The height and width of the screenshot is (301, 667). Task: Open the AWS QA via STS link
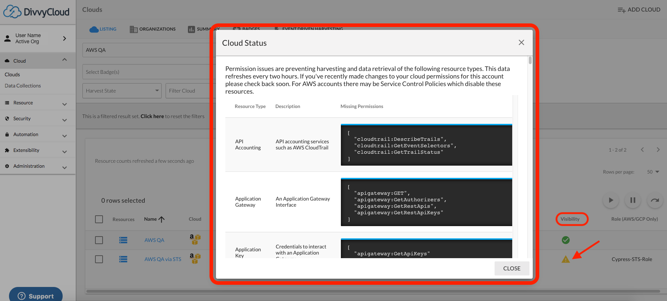click(163, 259)
